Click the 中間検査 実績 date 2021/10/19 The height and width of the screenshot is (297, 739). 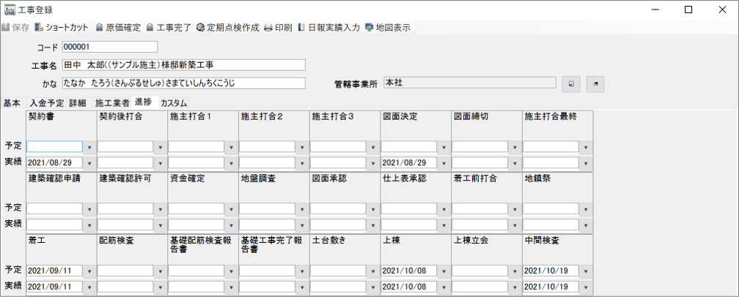[551, 287]
